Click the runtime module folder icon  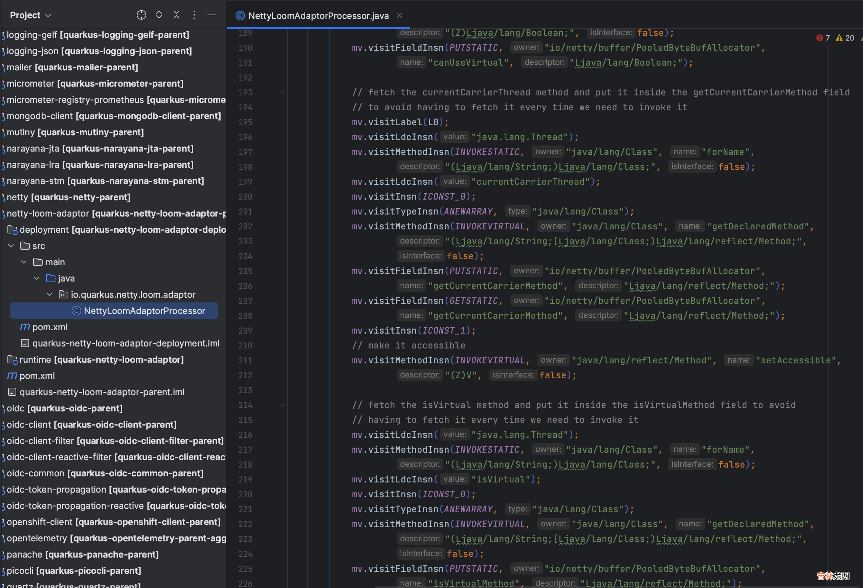click(12, 360)
